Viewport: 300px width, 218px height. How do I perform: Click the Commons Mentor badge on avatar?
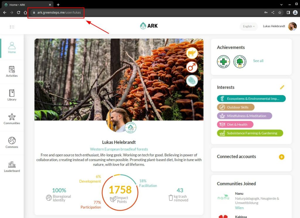130,127
